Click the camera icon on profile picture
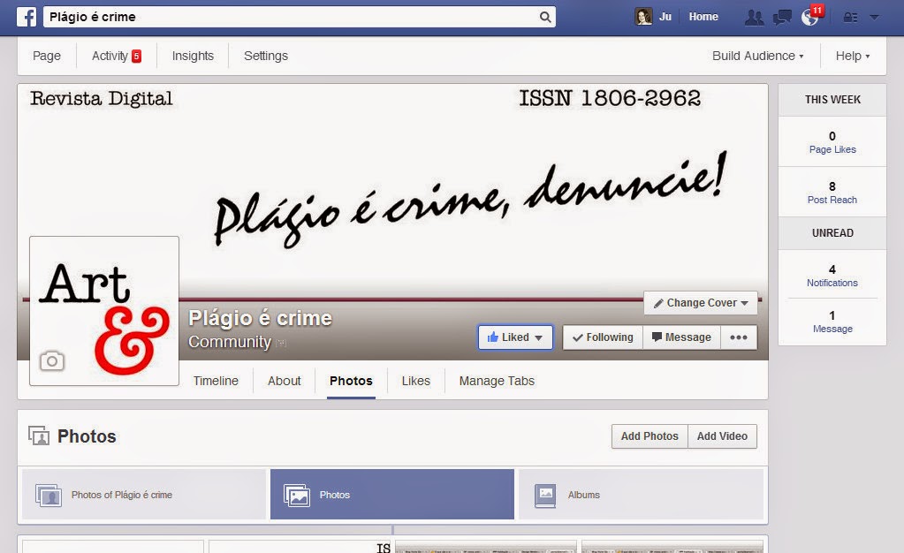This screenshot has height=553, width=904. [x=52, y=361]
